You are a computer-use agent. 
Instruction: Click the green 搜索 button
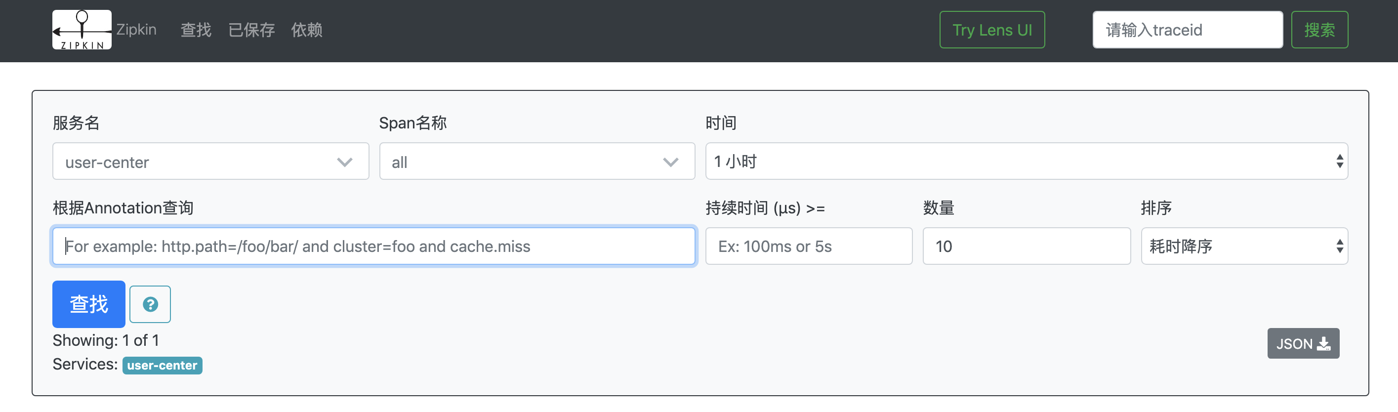pos(1319,30)
